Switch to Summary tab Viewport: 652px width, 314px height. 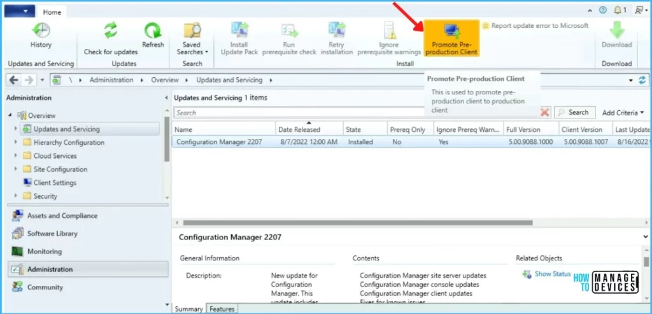188,309
